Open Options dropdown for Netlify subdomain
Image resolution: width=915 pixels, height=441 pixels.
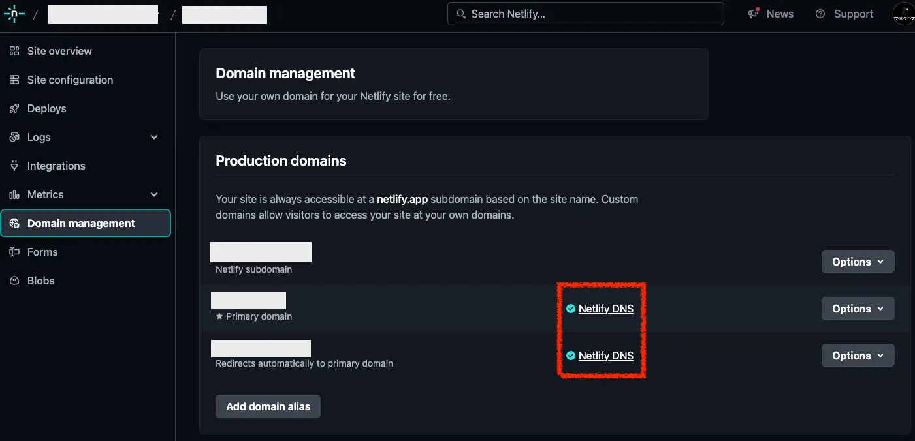coord(858,262)
